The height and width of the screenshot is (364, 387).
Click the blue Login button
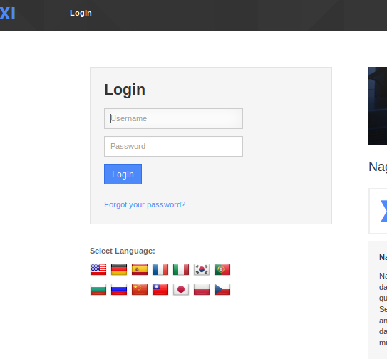(x=123, y=174)
